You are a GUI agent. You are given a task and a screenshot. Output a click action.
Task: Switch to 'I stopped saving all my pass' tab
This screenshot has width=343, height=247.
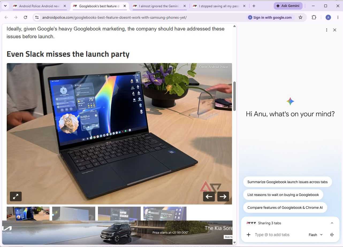(x=219, y=6)
